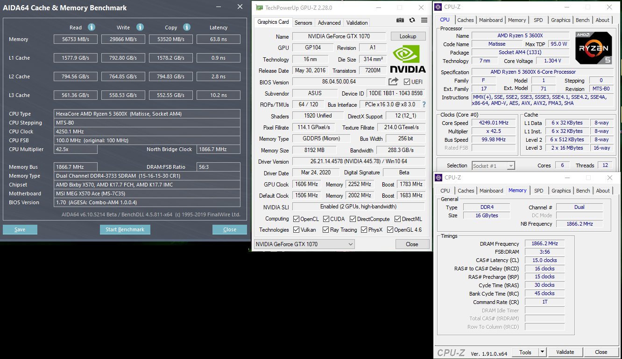Click the GPU name field NVIDIA GeForce GTX 1070

[x=339, y=36]
